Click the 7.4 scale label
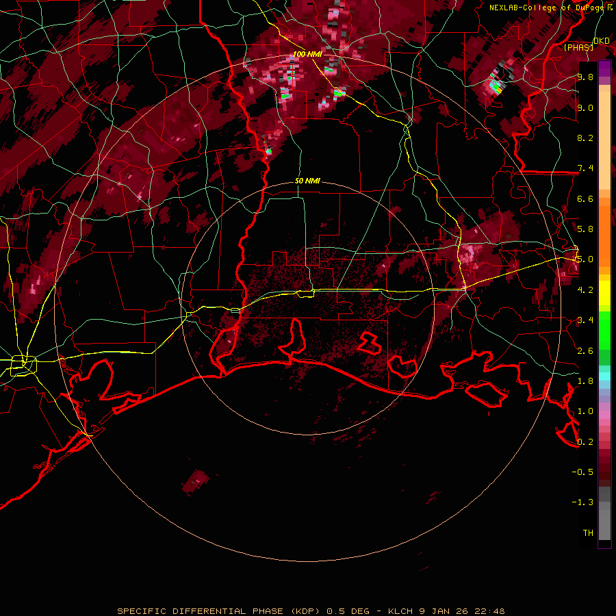The image size is (616, 616). pyautogui.click(x=585, y=168)
